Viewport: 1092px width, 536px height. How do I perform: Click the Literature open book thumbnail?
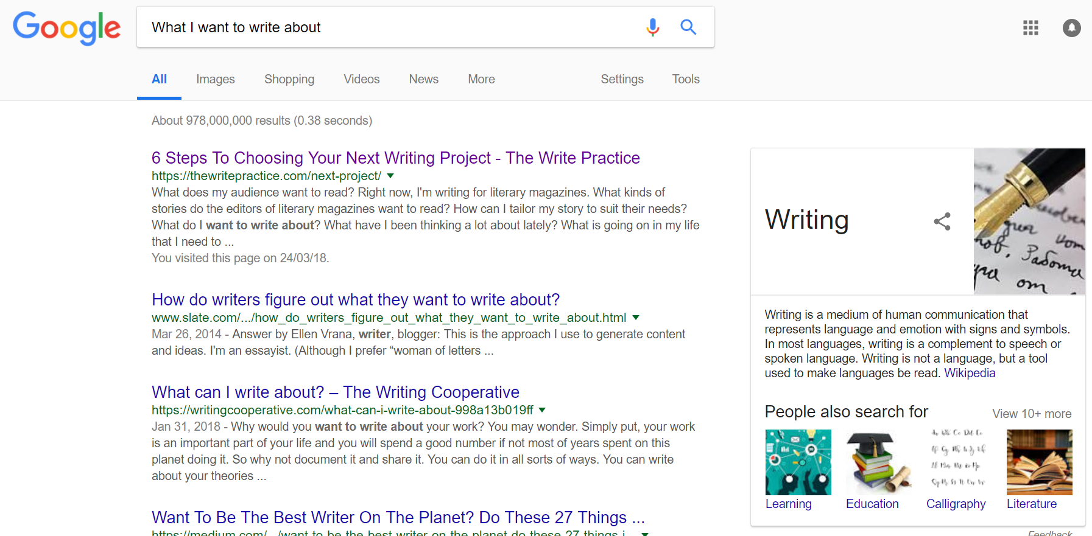pos(1040,462)
